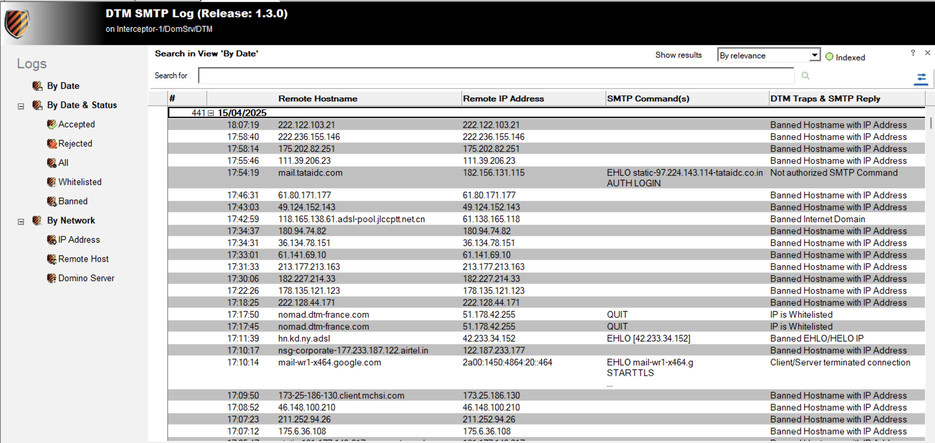Screen dimensions: 935x443
Task: Select the 17:17:50 nomad.dtm-france.com row
Action: click(x=546, y=314)
